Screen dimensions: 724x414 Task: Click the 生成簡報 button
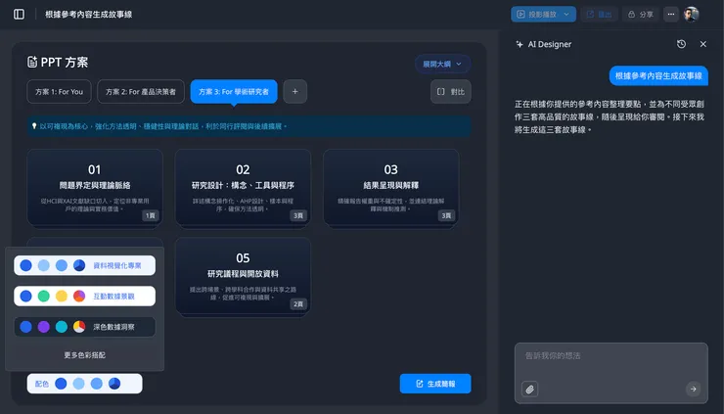point(435,384)
